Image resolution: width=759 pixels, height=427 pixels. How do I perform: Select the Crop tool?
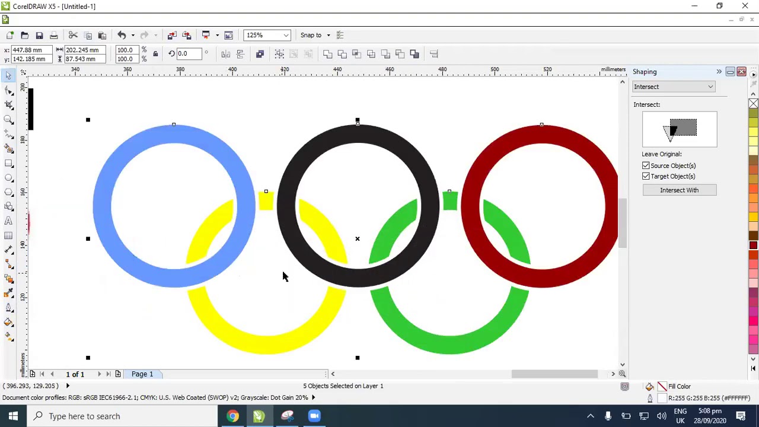[8, 105]
